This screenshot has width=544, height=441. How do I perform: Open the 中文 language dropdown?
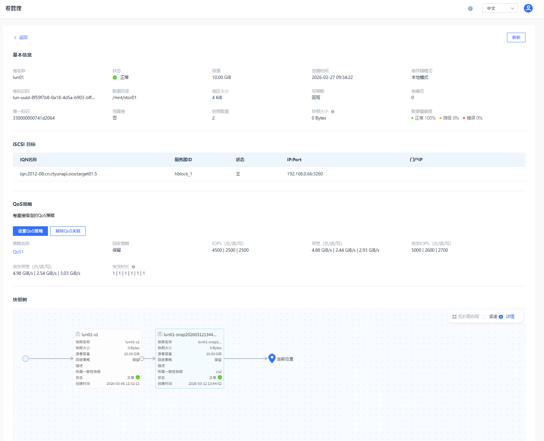[500, 8]
